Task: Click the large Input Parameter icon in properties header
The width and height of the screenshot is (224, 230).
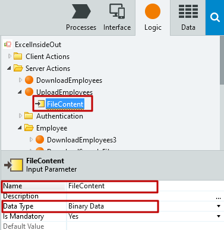Action: [x=14, y=165]
